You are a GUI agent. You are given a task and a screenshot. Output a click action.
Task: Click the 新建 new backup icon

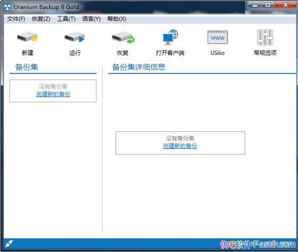(27, 37)
